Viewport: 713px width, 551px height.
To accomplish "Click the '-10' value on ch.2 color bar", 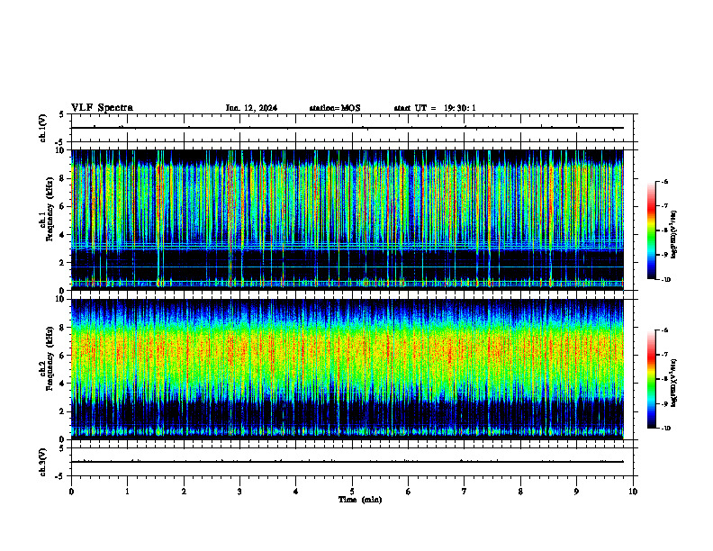I will coord(665,429).
